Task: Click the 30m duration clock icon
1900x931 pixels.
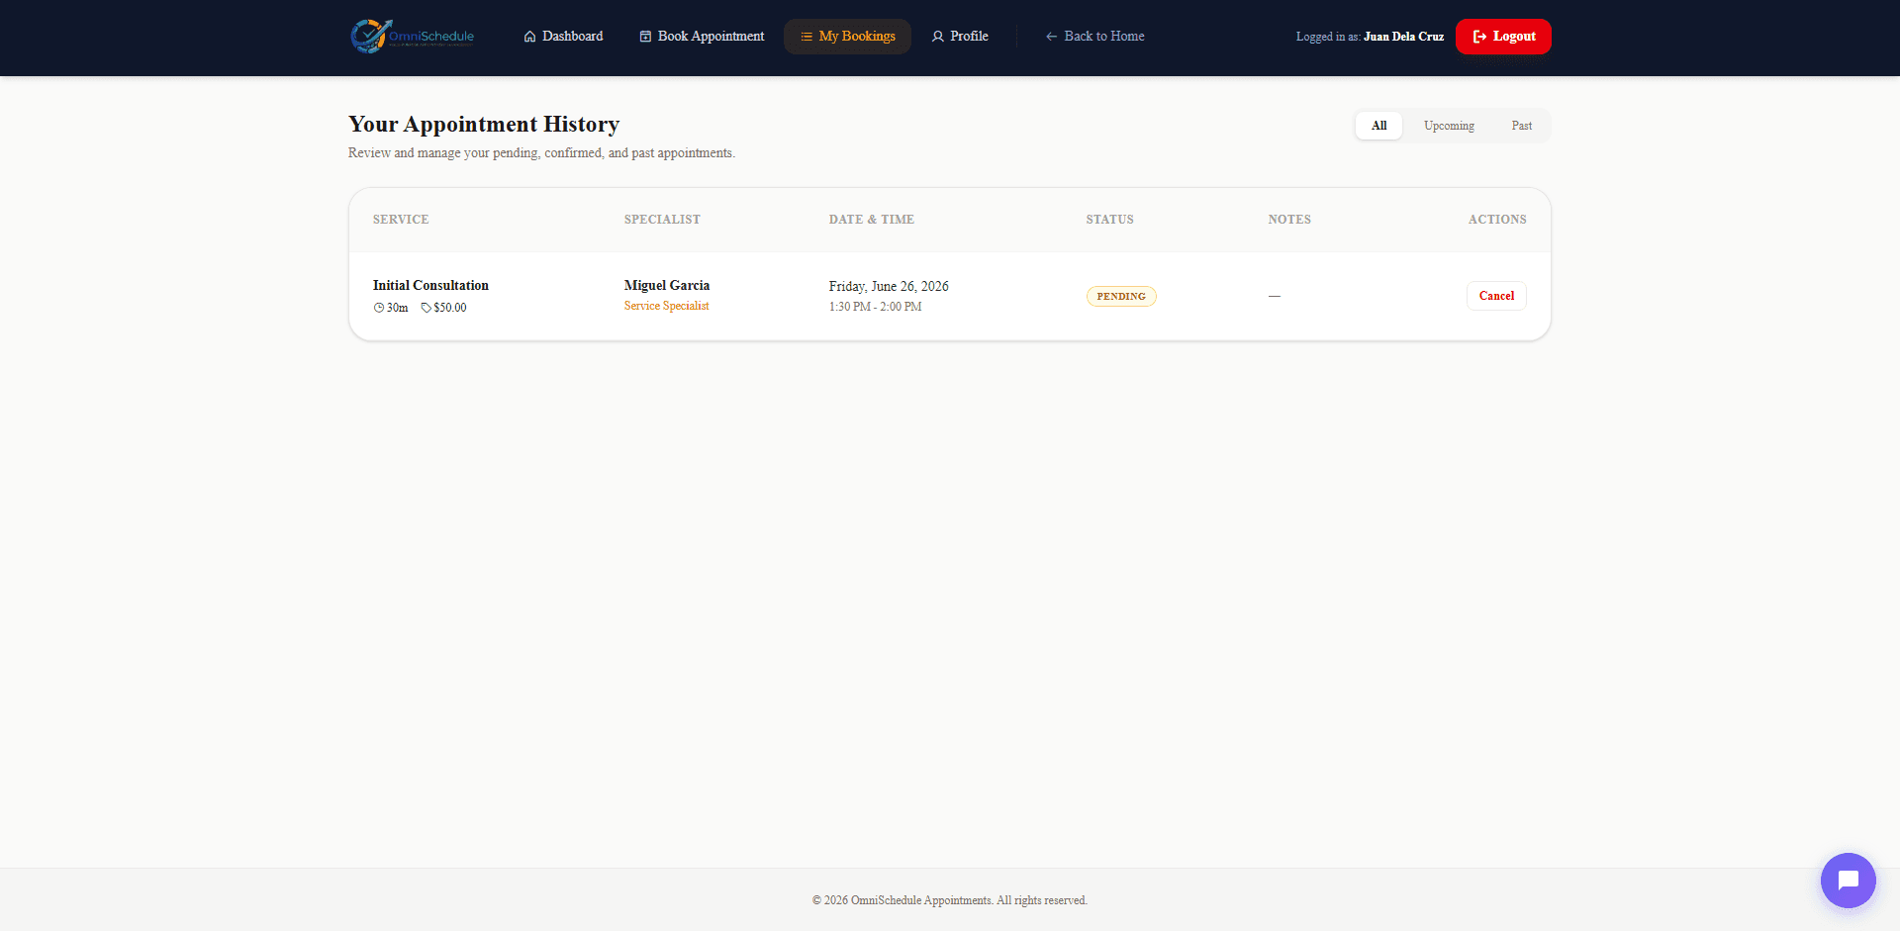Action: (379, 308)
